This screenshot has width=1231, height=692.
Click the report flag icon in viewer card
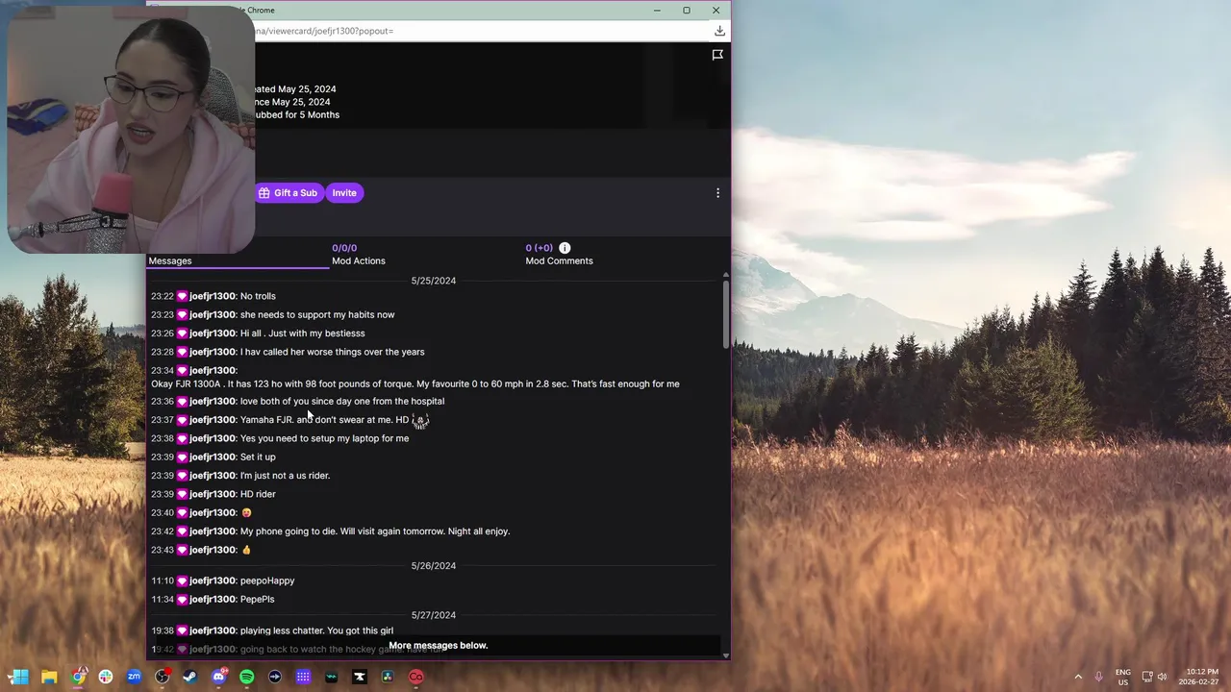(717, 55)
